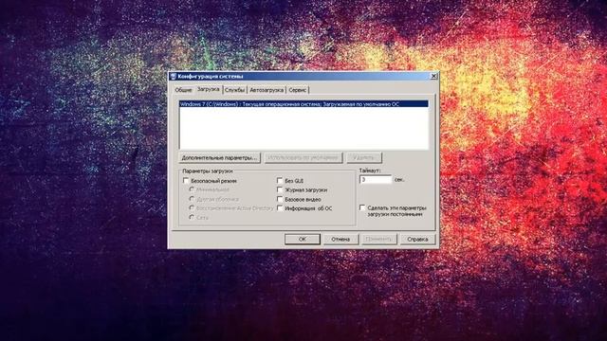This screenshot has height=341, width=607.
Task: Click the Таймаут seconds field
Action: [376, 180]
